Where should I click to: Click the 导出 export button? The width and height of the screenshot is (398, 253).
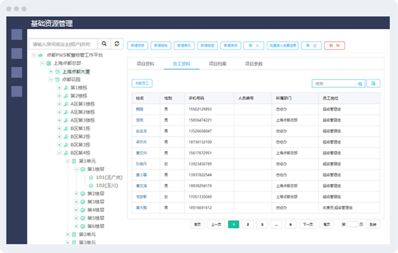pos(311,45)
